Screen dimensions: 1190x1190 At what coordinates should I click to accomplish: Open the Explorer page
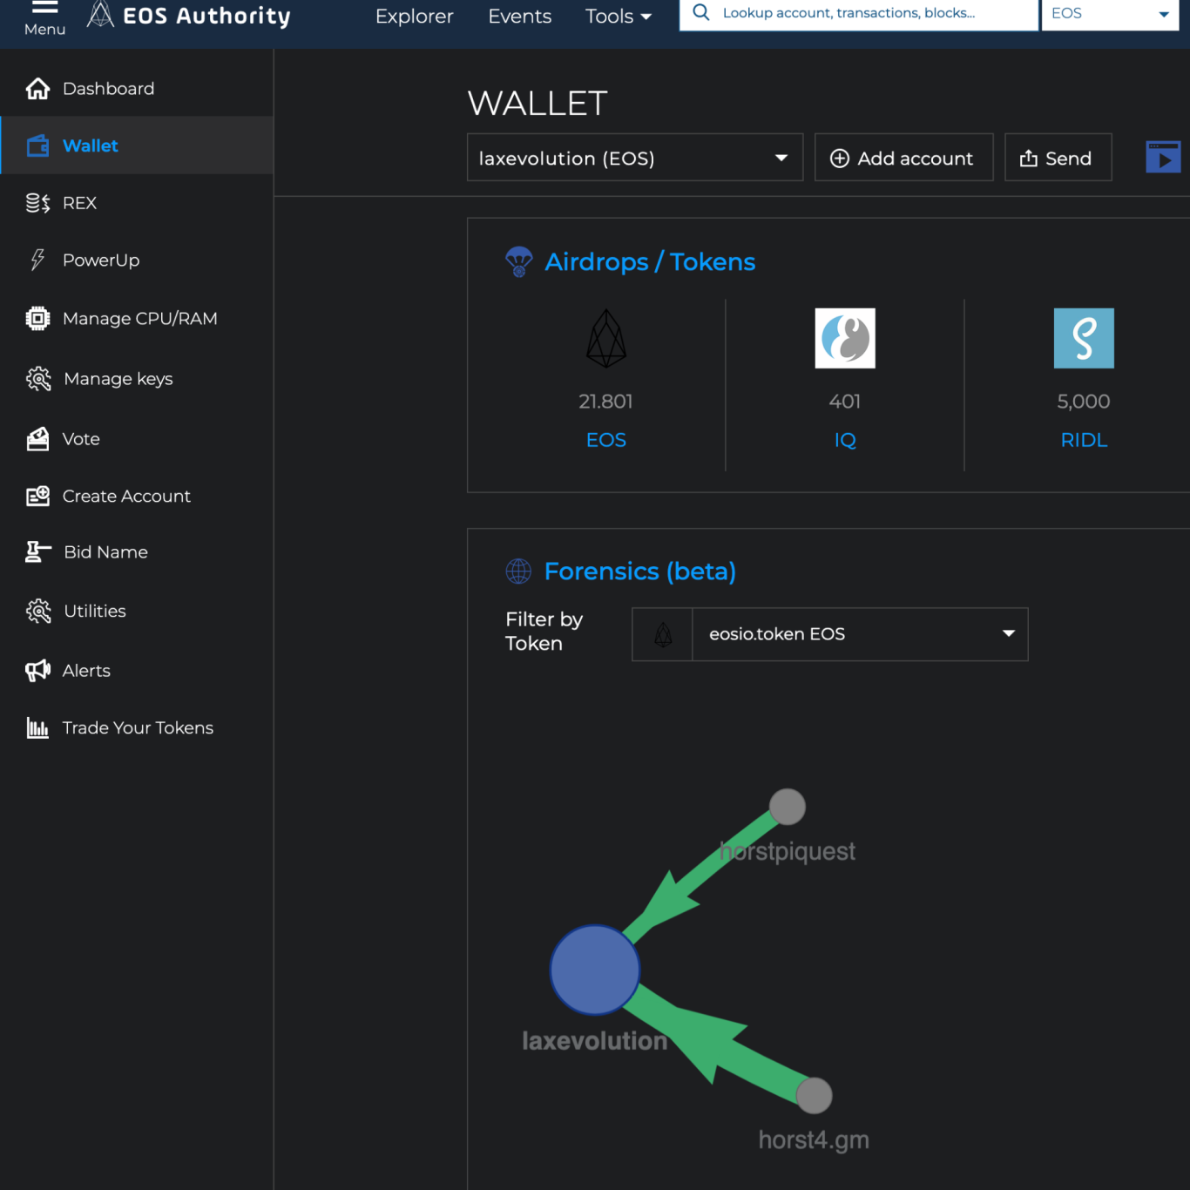(415, 17)
